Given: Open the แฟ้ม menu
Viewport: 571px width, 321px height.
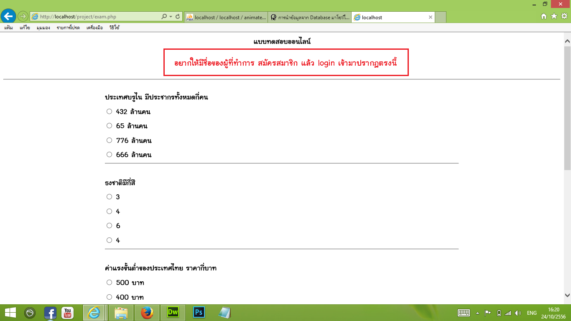Looking at the screenshot, I should [8, 28].
